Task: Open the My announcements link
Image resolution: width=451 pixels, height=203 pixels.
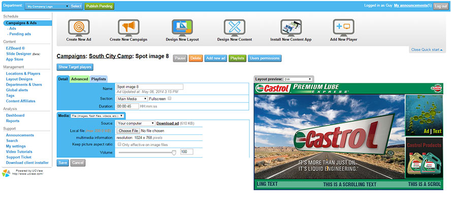Action: point(410,6)
